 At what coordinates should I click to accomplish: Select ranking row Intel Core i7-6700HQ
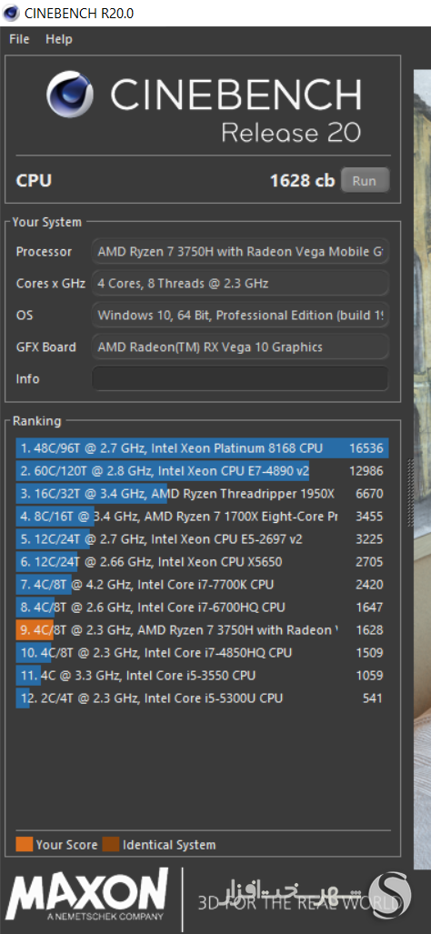tap(203, 607)
